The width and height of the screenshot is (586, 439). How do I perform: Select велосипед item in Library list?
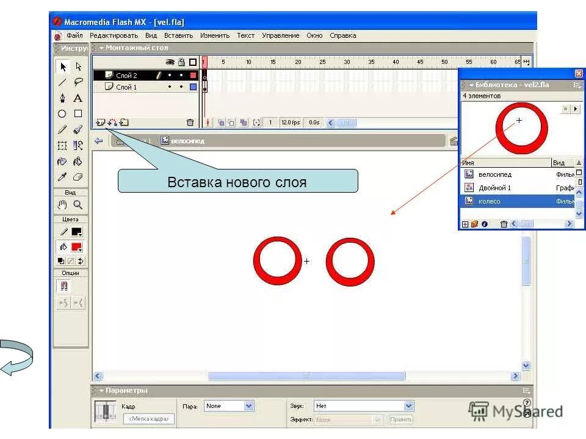coord(518,174)
